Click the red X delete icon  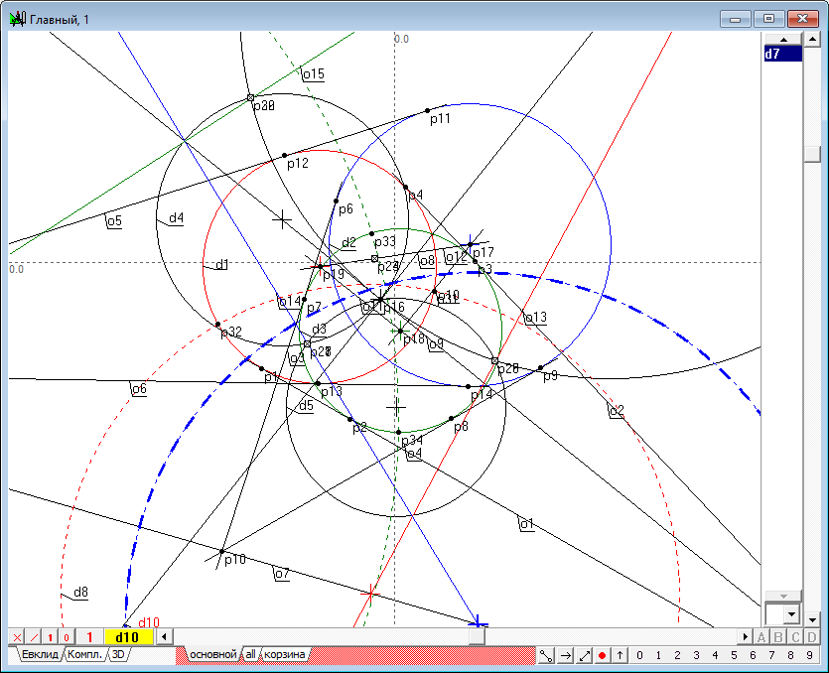pos(17,637)
